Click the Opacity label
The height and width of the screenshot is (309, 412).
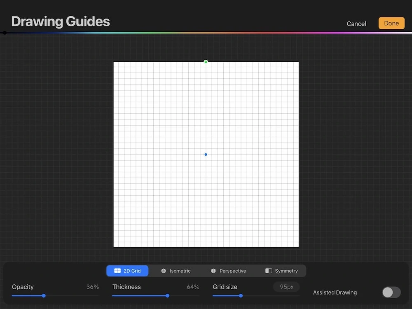point(23,287)
